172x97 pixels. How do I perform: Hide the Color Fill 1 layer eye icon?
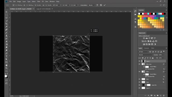click(139, 85)
